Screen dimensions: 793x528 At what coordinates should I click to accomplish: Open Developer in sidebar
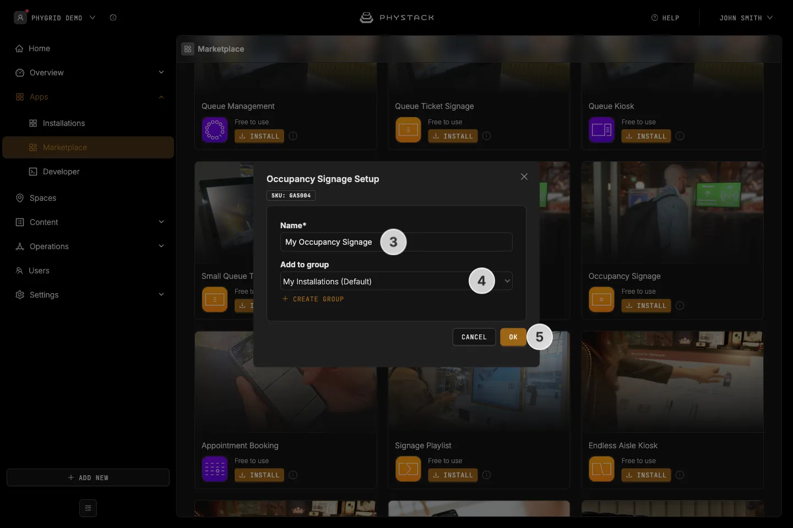click(x=88, y=172)
